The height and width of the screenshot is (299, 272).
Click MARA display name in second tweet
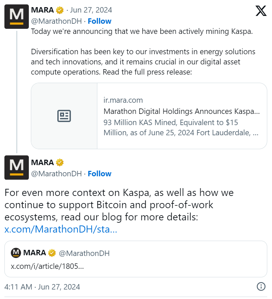pos(42,163)
